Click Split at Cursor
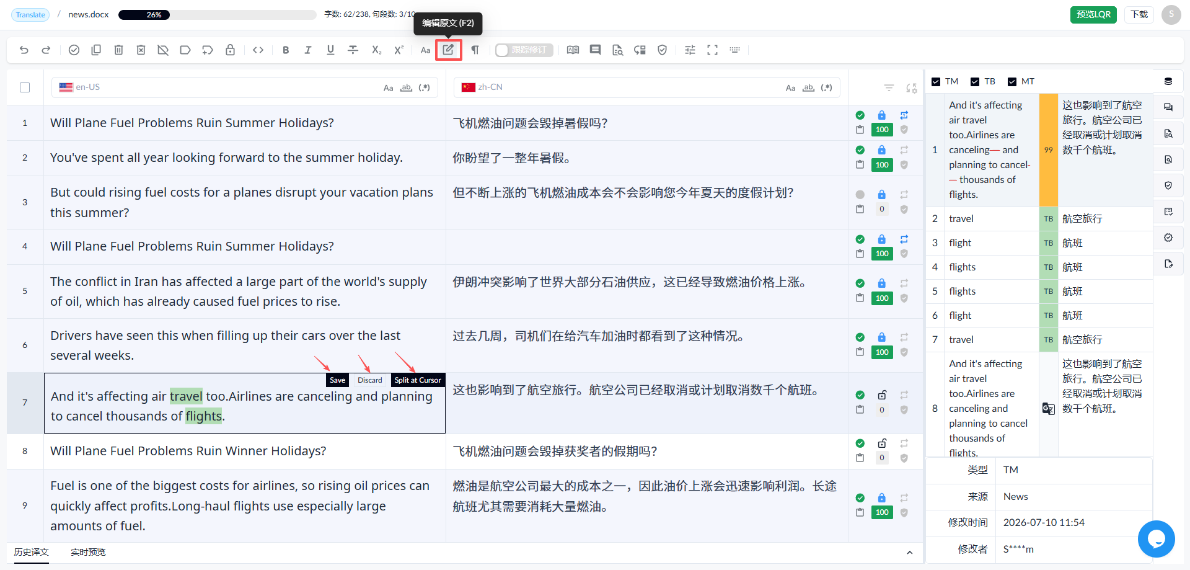Viewport: 1190px width, 570px height. (418, 380)
